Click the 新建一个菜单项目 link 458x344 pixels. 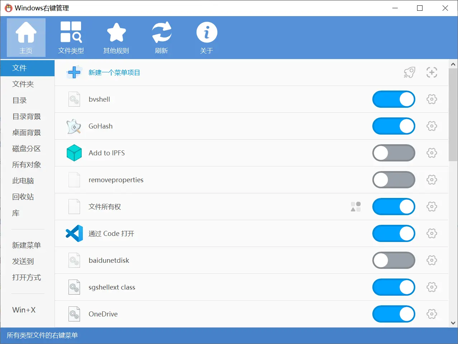click(x=114, y=73)
